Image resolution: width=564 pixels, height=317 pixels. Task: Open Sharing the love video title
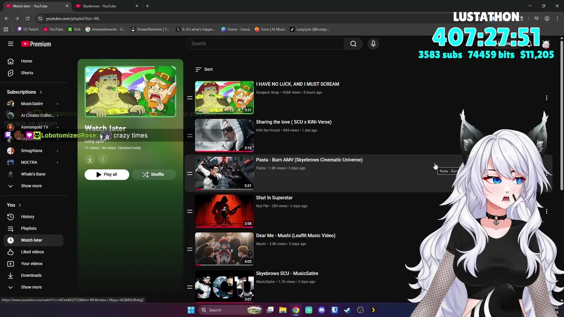294,122
